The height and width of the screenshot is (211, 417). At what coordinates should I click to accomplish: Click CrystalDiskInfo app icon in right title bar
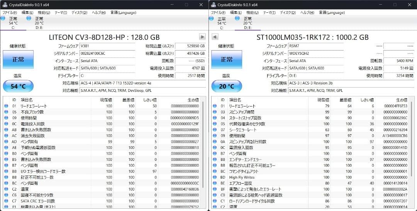click(x=213, y=5)
